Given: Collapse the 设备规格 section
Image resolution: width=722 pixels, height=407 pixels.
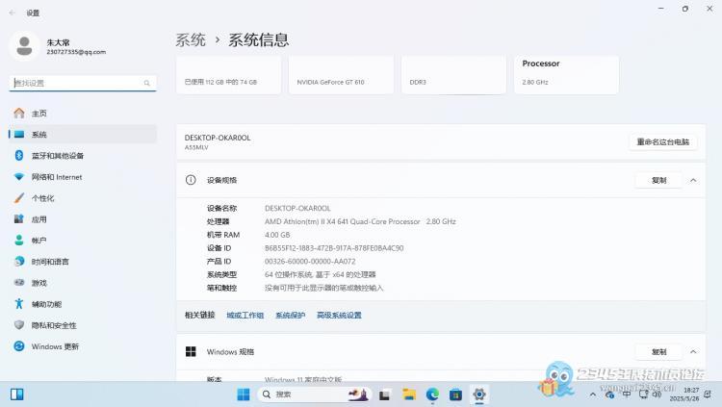Looking at the screenshot, I should [x=693, y=180].
